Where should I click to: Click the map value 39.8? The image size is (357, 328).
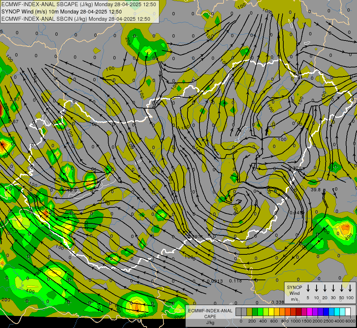(x=315, y=190)
